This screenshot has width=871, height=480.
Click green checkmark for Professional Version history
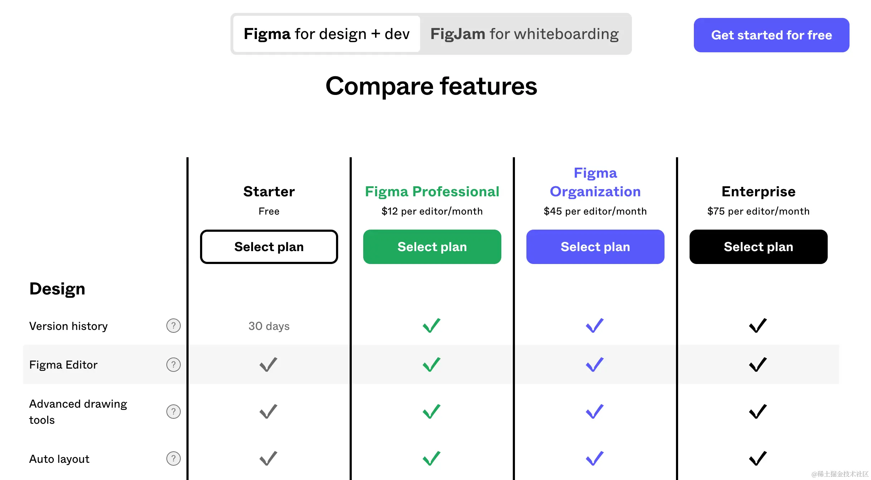point(432,326)
